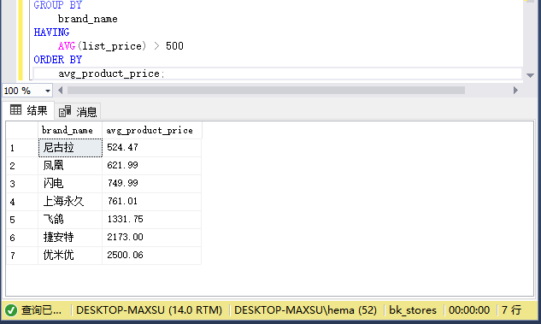
Task: Click the editor vertical scroll down arrow
Action: pyautogui.click(x=530, y=75)
